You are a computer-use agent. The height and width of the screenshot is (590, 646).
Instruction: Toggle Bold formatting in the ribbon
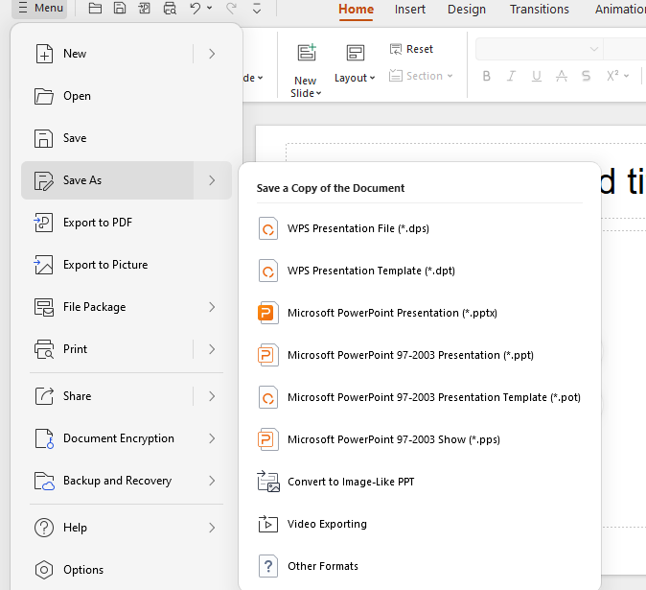[487, 77]
